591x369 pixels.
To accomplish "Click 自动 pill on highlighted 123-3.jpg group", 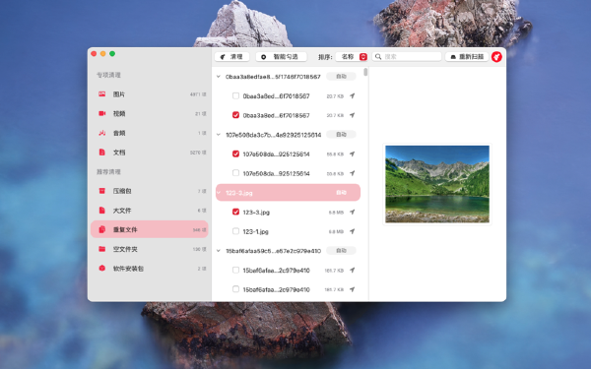I will pos(341,193).
